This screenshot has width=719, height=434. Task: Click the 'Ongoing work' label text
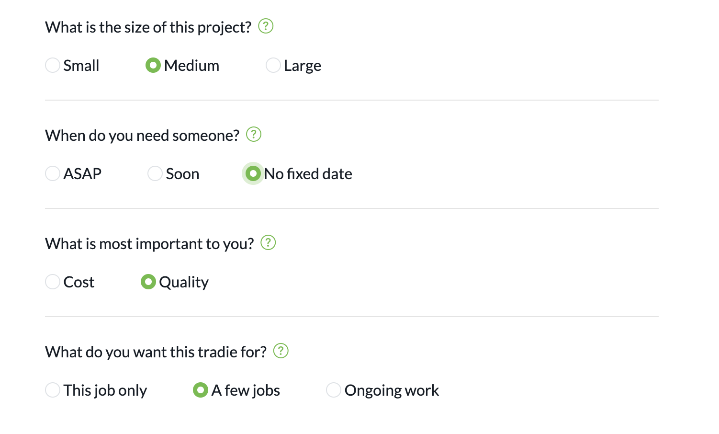click(392, 390)
